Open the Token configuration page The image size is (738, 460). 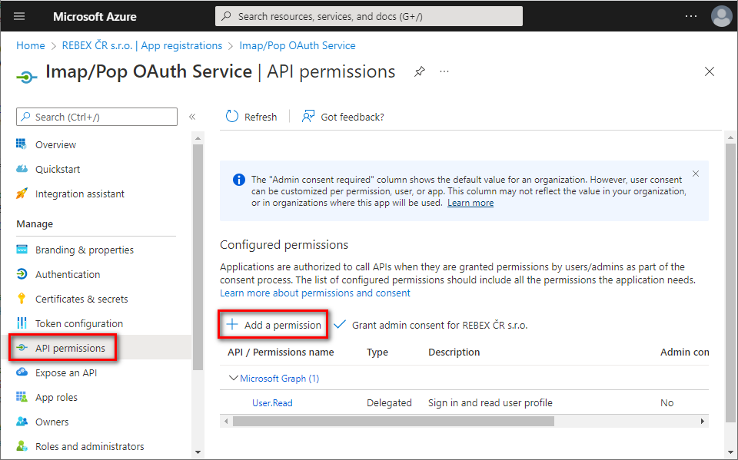pyautogui.click(x=77, y=323)
